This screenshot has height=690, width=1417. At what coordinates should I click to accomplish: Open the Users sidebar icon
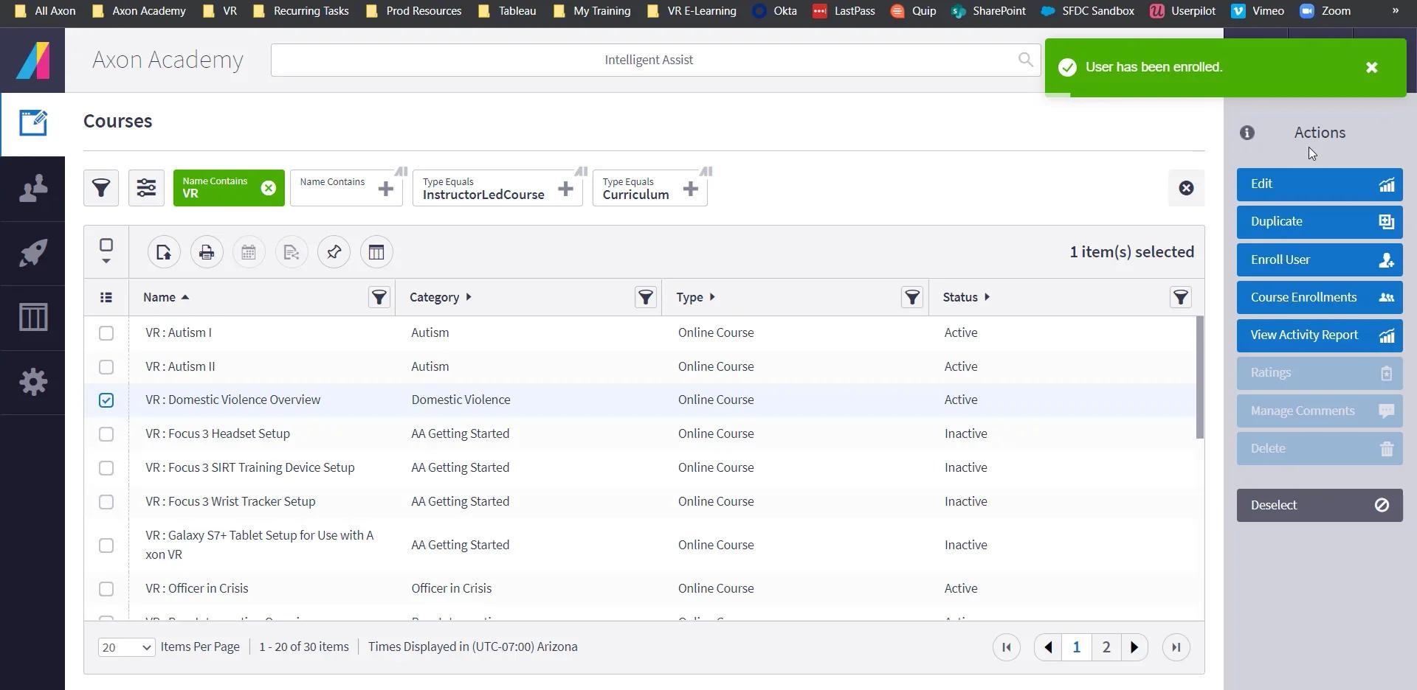coord(32,189)
